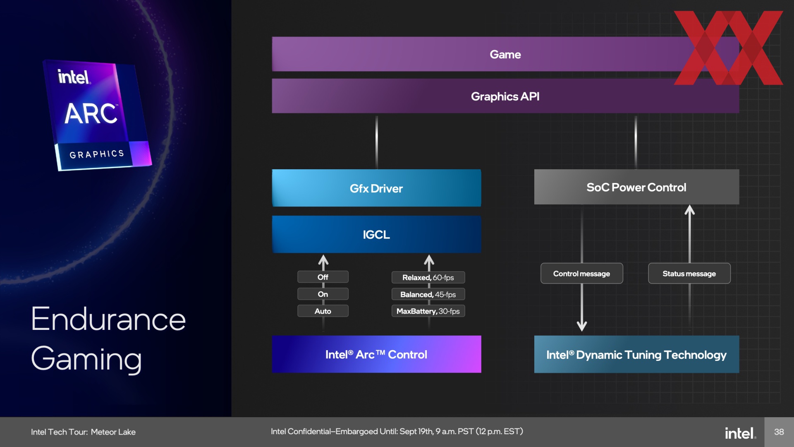
Task: Select Balanced, 45-fps mode
Action: [428, 294]
